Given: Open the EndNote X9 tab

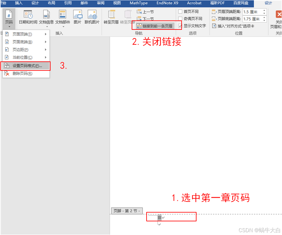Looking at the screenshot, I should (167, 3).
